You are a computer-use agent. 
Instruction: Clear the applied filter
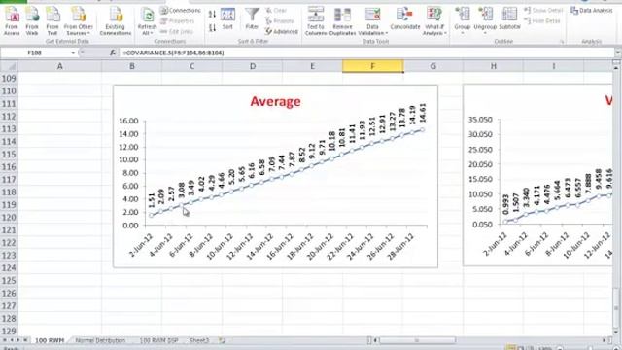276,11
